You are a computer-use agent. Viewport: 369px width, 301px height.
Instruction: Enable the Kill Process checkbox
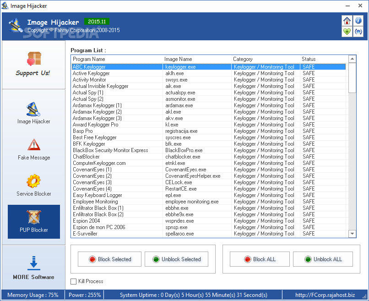pos(73,281)
